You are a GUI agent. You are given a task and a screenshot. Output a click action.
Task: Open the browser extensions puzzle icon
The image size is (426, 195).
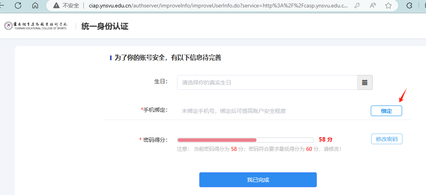click(x=410, y=5)
